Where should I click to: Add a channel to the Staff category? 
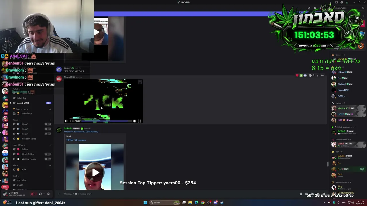point(50,176)
